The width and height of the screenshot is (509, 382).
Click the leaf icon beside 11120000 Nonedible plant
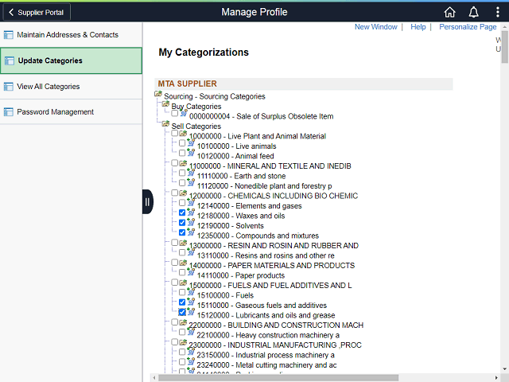pos(191,182)
